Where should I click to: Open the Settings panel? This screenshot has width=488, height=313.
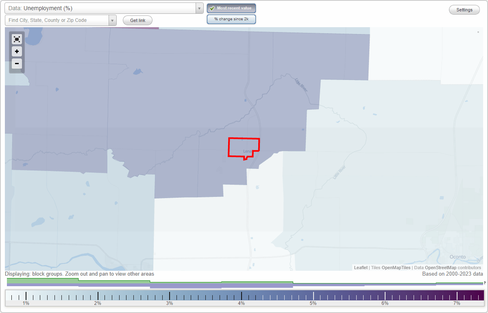pos(464,9)
